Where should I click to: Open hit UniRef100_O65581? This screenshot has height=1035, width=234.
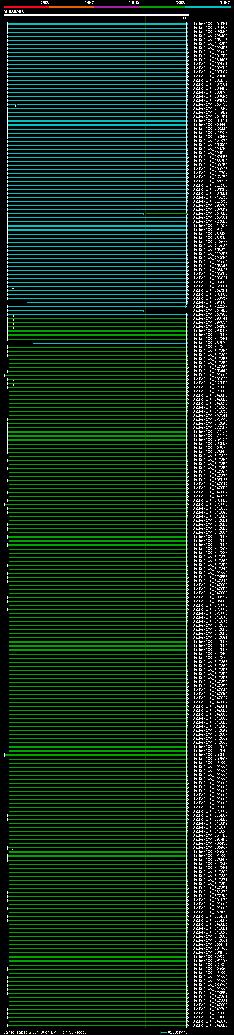[210, 217]
